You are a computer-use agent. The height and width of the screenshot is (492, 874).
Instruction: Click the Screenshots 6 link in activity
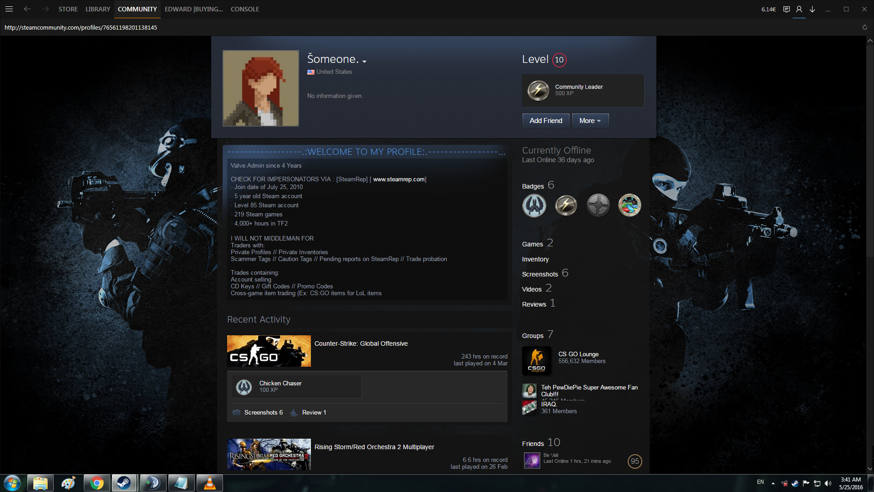click(x=263, y=413)
